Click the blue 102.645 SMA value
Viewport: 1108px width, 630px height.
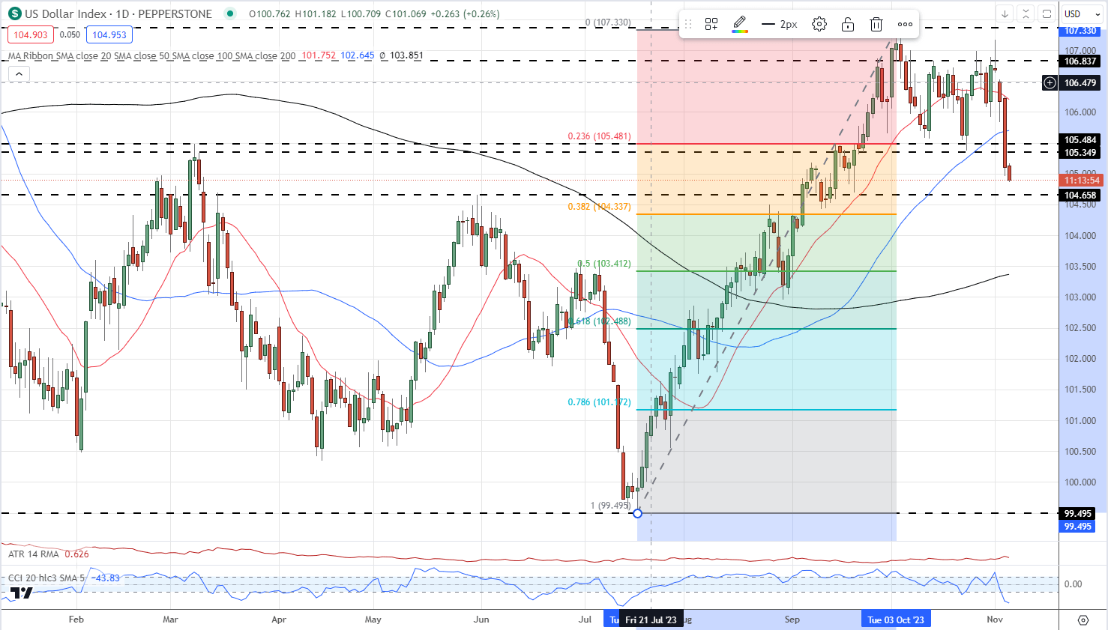click(x=358, y=55)
